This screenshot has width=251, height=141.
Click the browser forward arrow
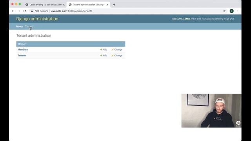coord(19,11)
